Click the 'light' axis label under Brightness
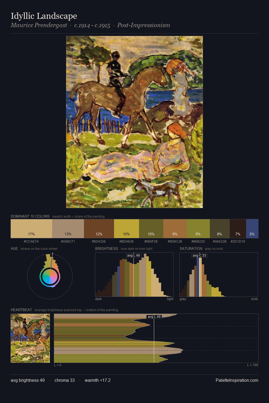 [170, 299]
